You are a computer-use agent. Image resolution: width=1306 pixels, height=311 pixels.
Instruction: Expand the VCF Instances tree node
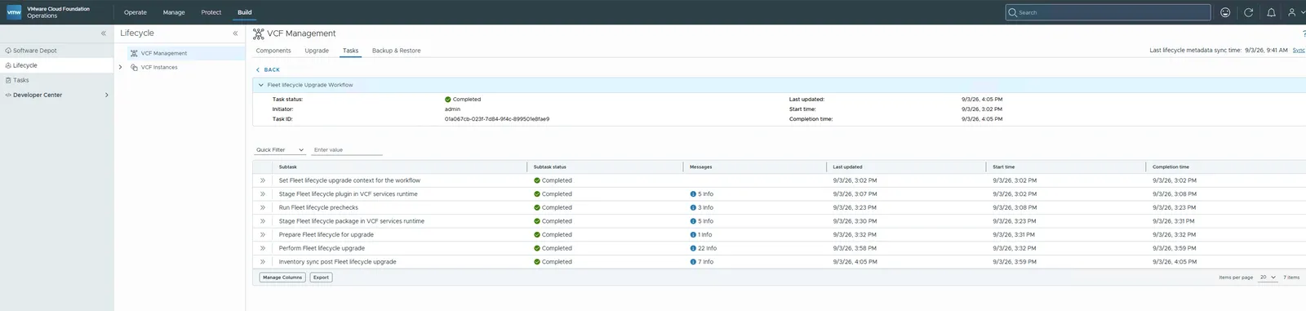point(121,67)
